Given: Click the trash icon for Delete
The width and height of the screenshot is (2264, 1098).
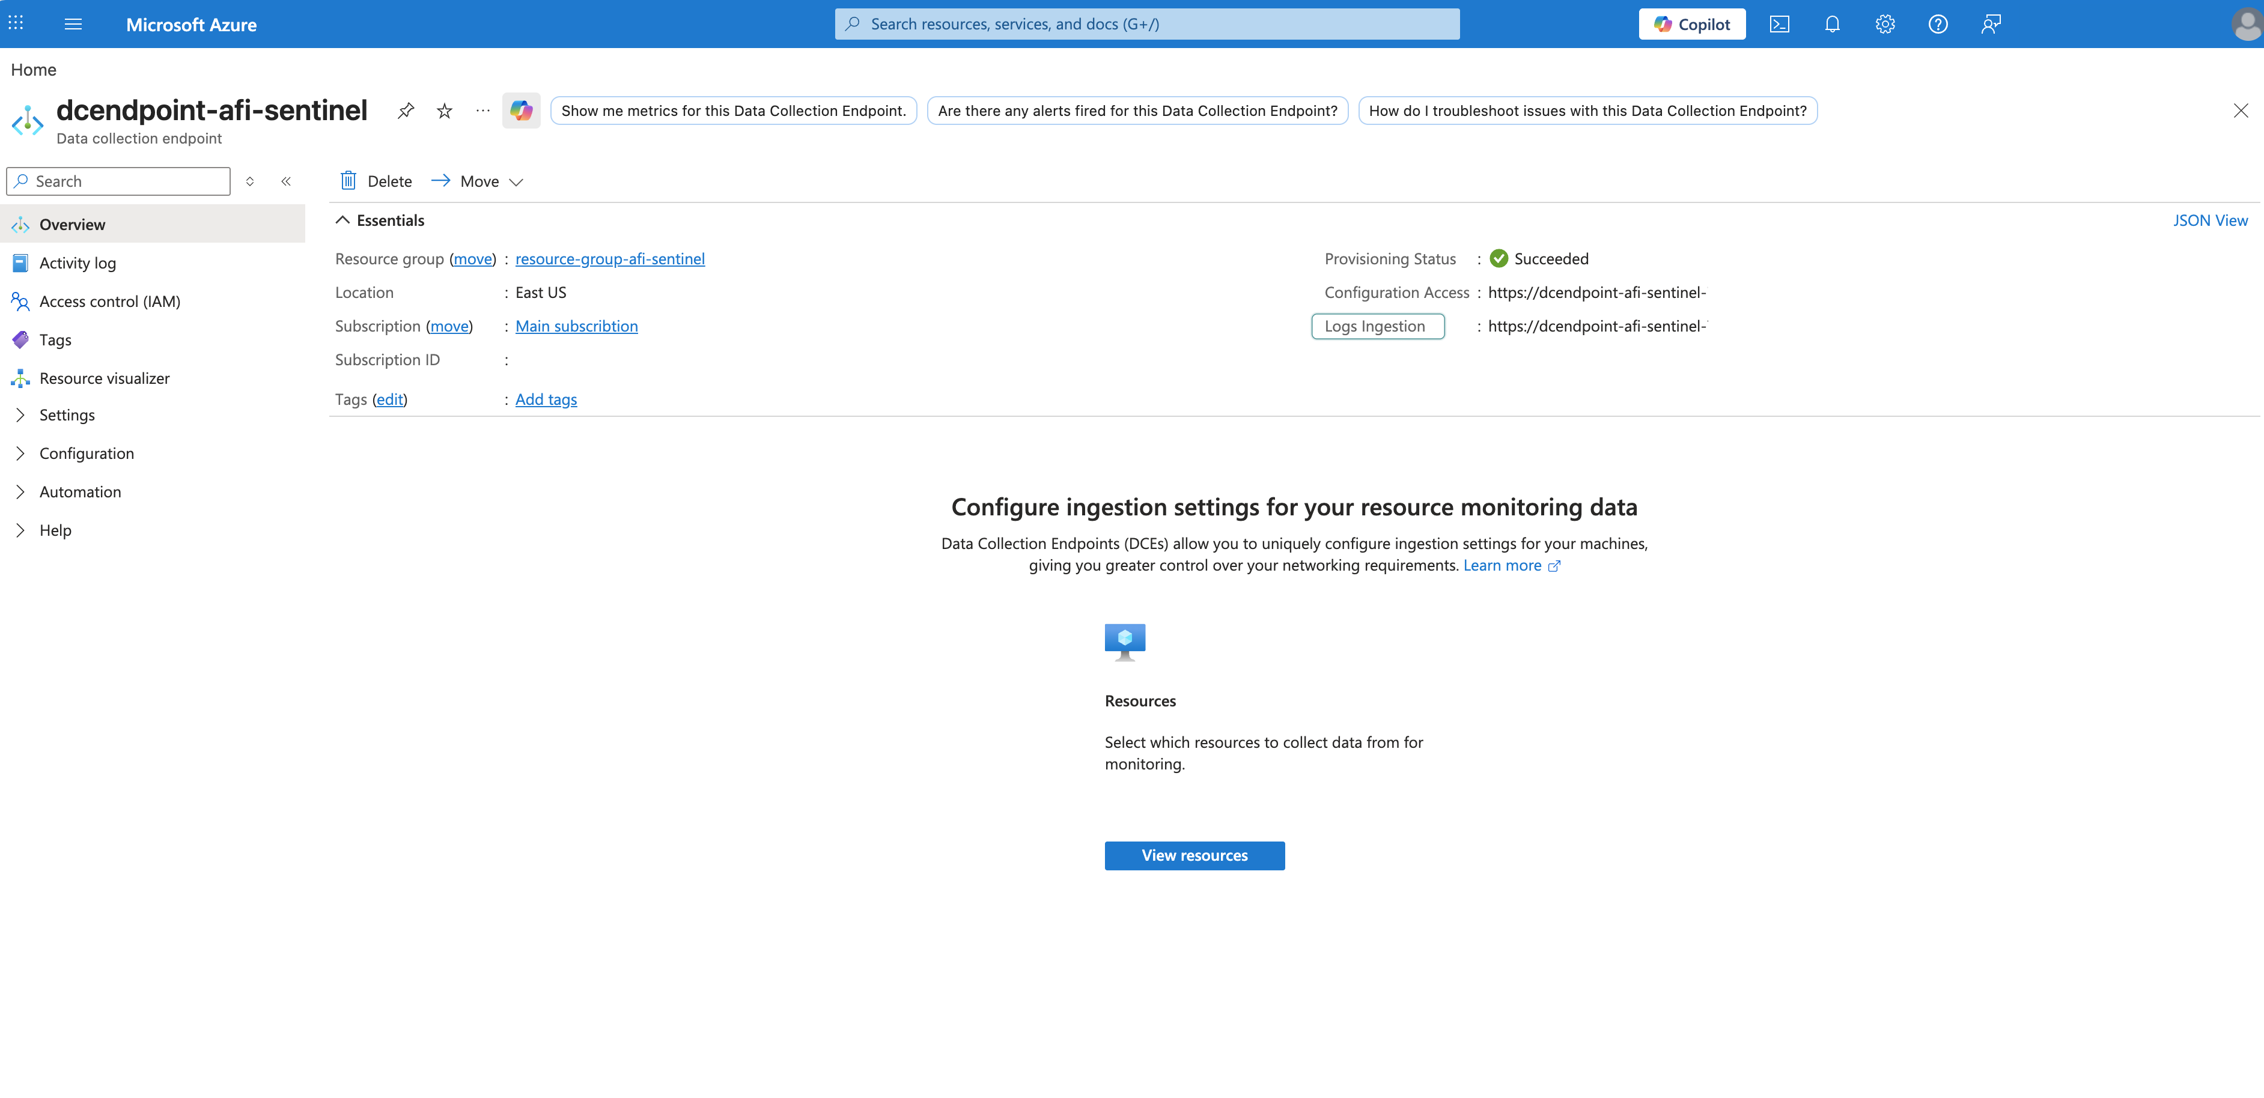Looking at the screenshot, I should click(348, 181).
